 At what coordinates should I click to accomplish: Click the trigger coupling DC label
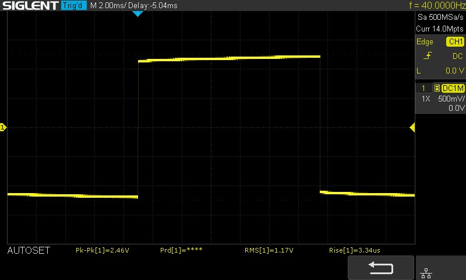458,56
